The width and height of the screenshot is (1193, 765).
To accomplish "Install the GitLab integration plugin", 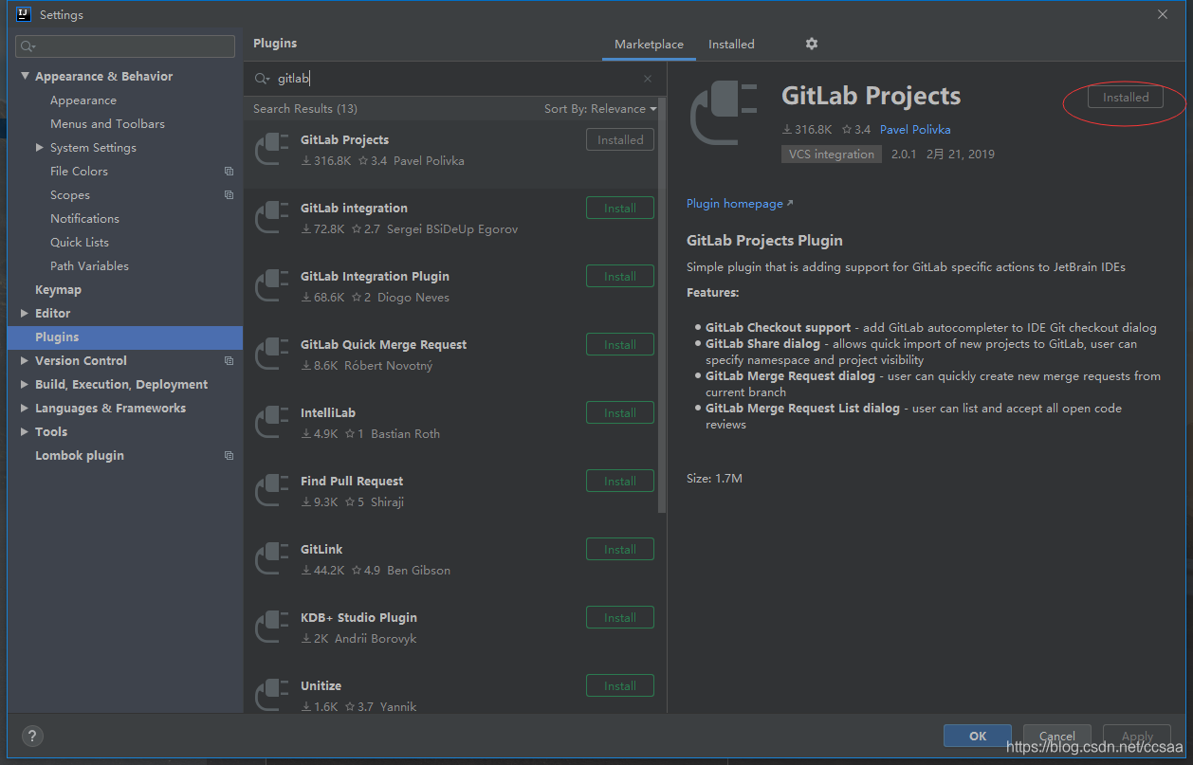I will point(620,209).
